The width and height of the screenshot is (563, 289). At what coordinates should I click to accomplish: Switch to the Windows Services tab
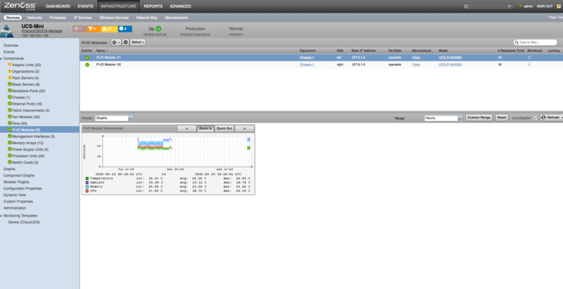[114, 18]
